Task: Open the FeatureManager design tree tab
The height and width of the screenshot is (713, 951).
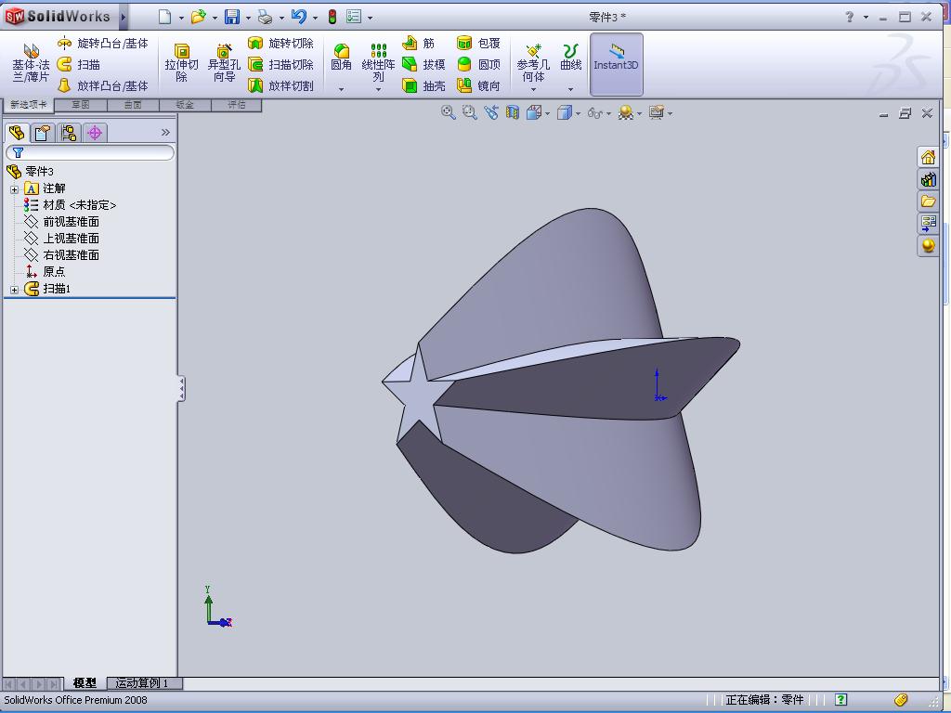Action: pos(17,132)
